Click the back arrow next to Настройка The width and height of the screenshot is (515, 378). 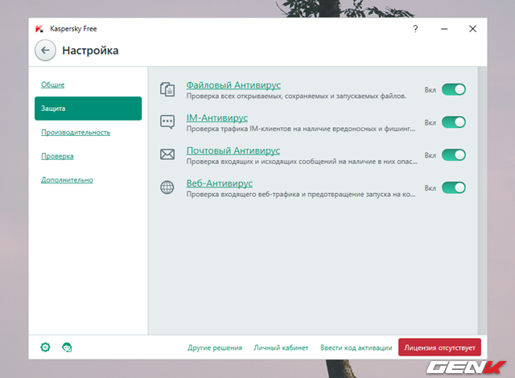45,51
